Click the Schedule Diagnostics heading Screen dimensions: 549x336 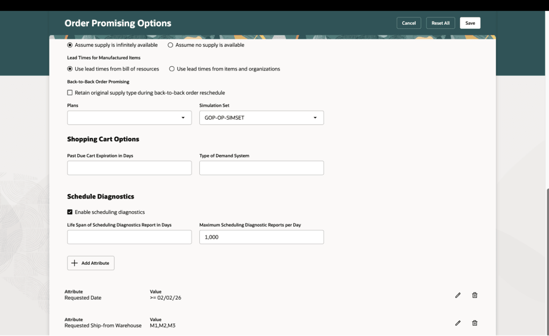click(100, 196)
